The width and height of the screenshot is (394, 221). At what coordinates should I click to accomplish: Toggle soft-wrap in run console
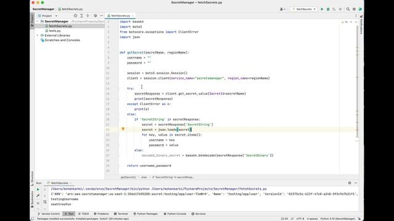45,202
